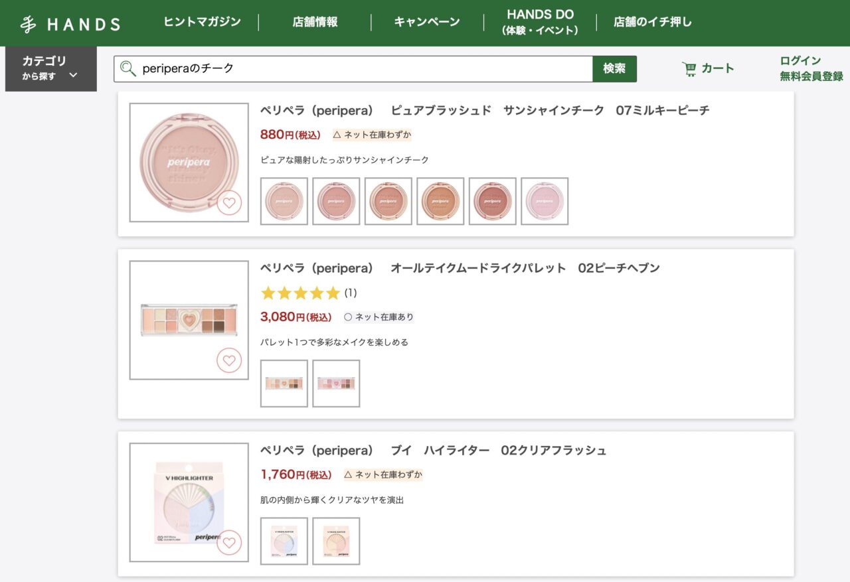
Task: Open main image of サンシャインチーク compact
Action: (189, 163)
